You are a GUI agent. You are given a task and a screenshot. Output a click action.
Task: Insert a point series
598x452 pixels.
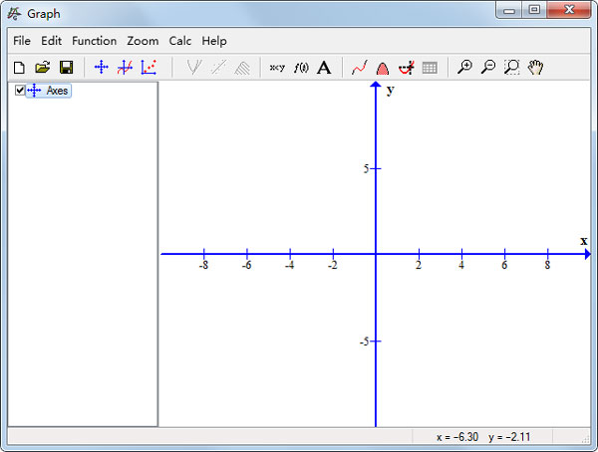coord(149,68)
